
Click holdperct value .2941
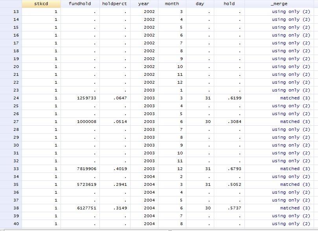(x=120, y=185)
